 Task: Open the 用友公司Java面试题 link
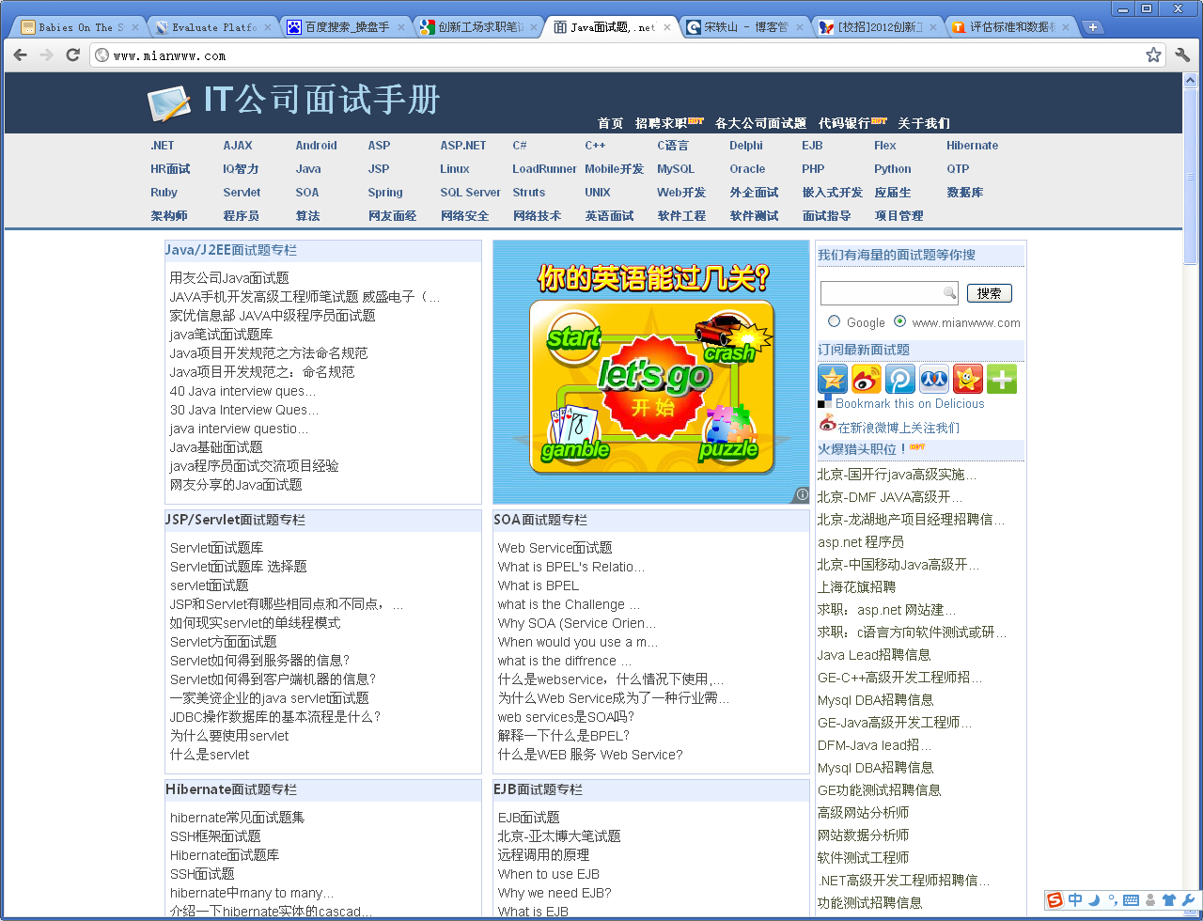[x=229, y=278]
